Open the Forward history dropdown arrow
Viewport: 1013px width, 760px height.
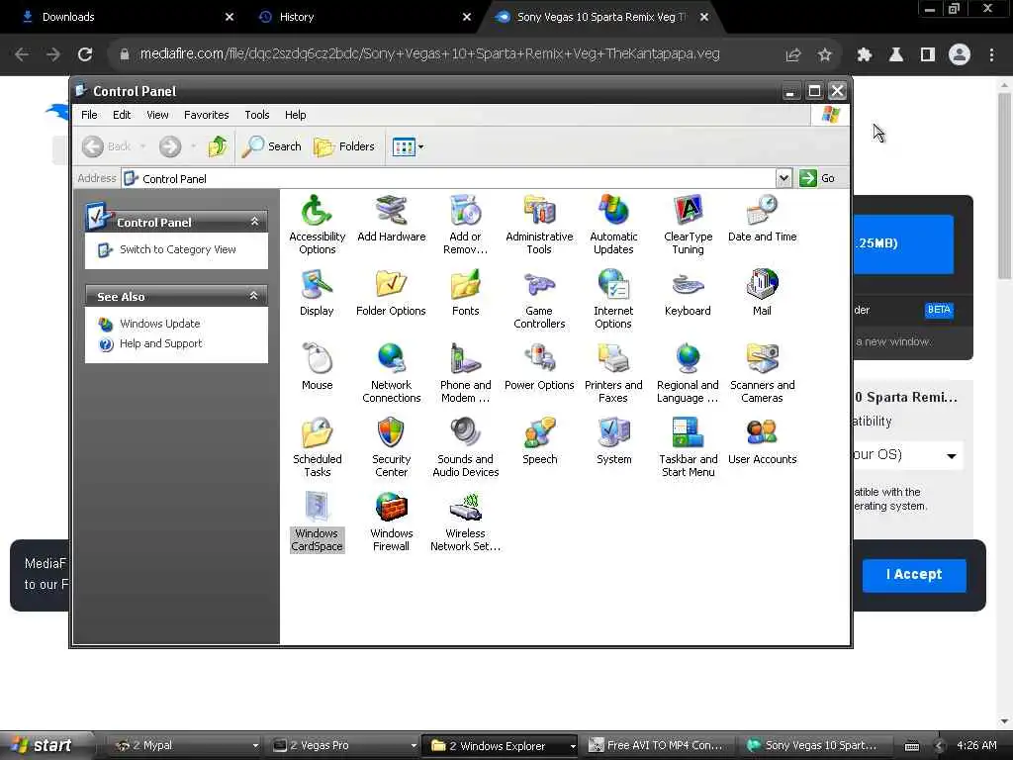(x=193, y=146)
